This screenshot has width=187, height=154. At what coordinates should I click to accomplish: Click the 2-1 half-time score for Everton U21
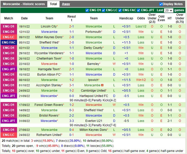tap(170, 121)
